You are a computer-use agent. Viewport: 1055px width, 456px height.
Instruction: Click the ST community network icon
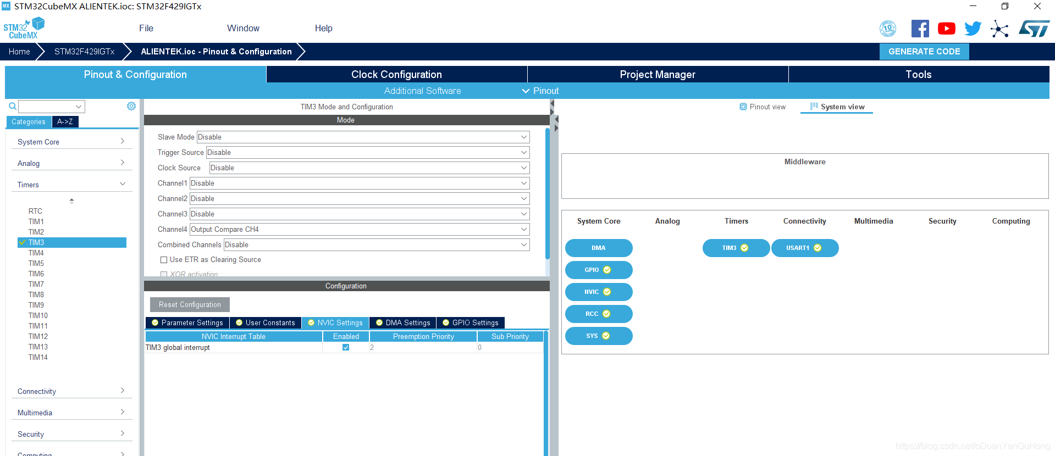click(999, 29)
